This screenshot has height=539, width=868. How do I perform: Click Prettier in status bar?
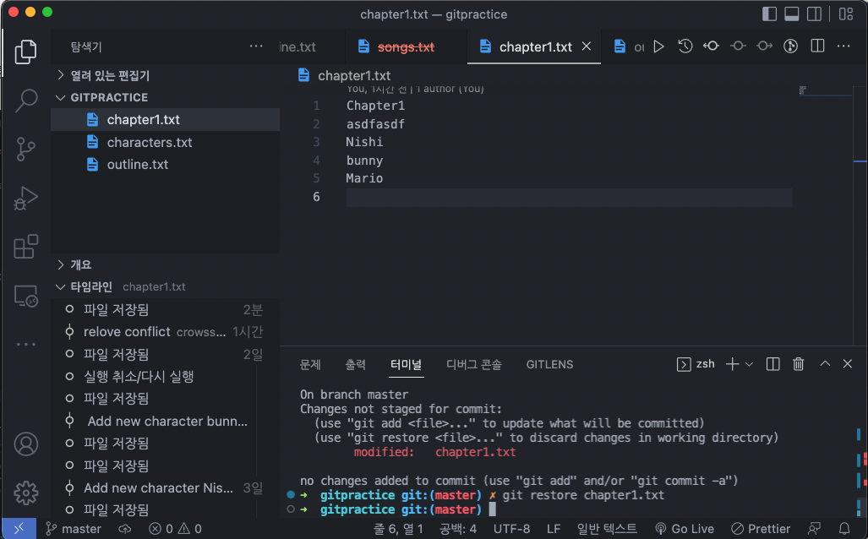click(x=761, y=529)
